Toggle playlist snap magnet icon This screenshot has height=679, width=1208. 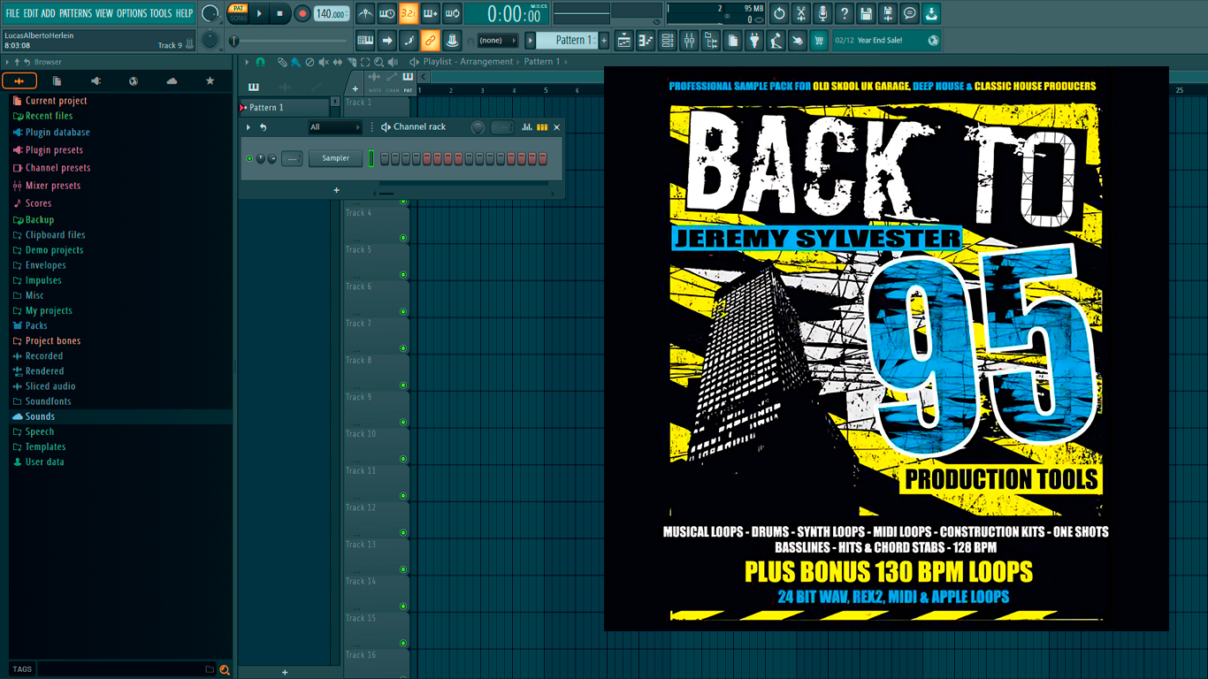pos(260,62)
